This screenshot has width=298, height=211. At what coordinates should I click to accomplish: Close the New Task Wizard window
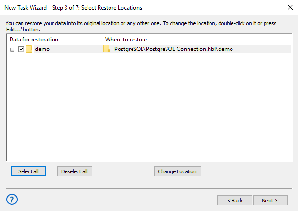click(x=290, y=8)
